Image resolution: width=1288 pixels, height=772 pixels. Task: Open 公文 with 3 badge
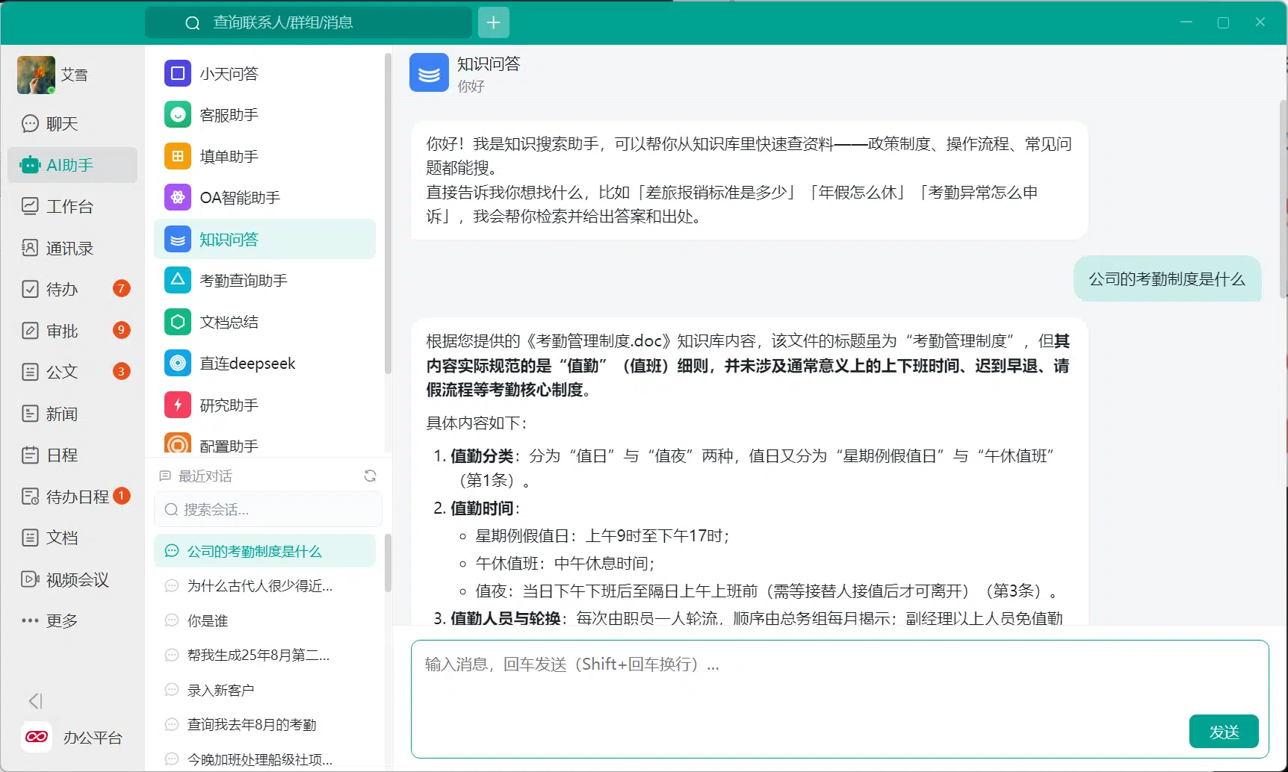(x=72, y=372)
